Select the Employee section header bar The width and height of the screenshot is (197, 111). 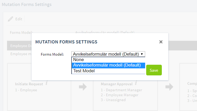click(x=19, y=46)
